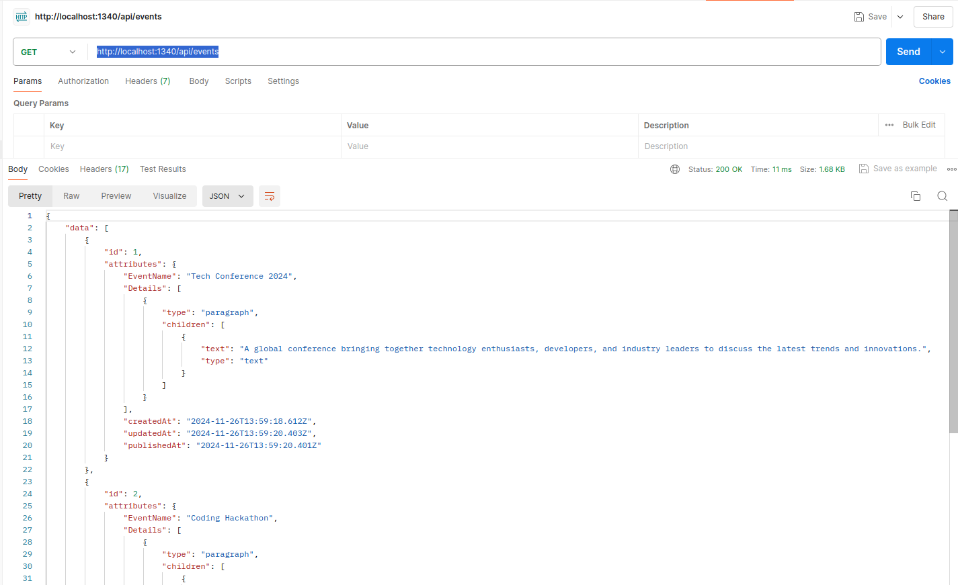The width and height of the screenshot is (958, 585).
Task: Open the Cookies manager
Action: [x=934, y=81]
